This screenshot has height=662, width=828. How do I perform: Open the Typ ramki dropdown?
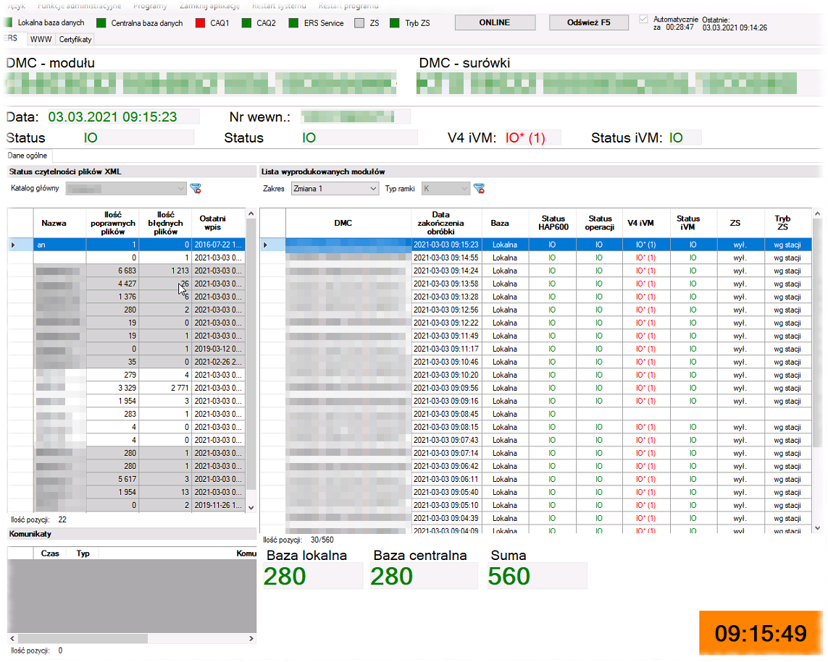pos(446,189)
